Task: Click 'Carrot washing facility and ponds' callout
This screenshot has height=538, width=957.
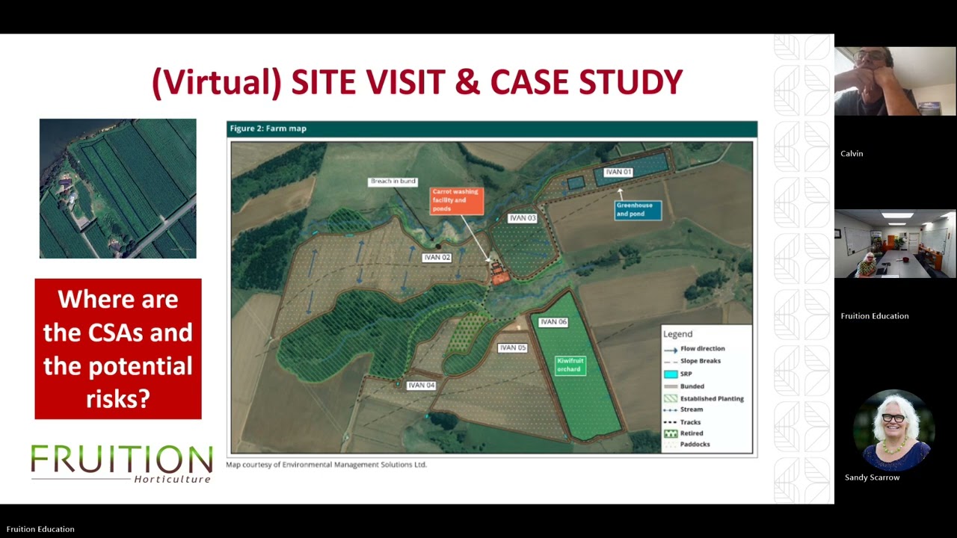Action: tap(456, 200)
